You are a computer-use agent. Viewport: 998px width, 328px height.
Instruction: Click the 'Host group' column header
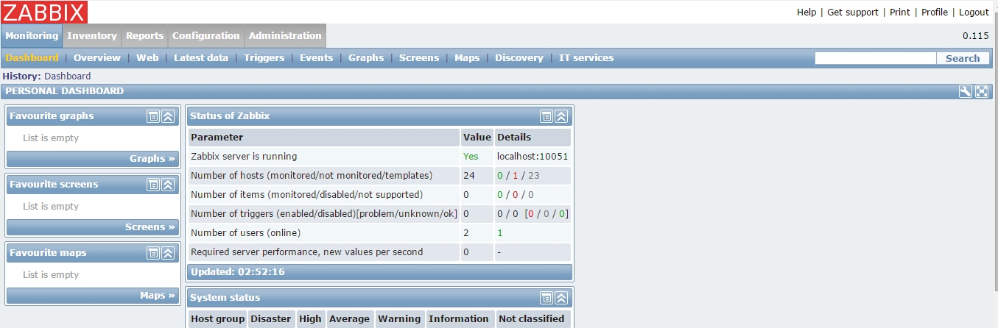pos(217,318)
